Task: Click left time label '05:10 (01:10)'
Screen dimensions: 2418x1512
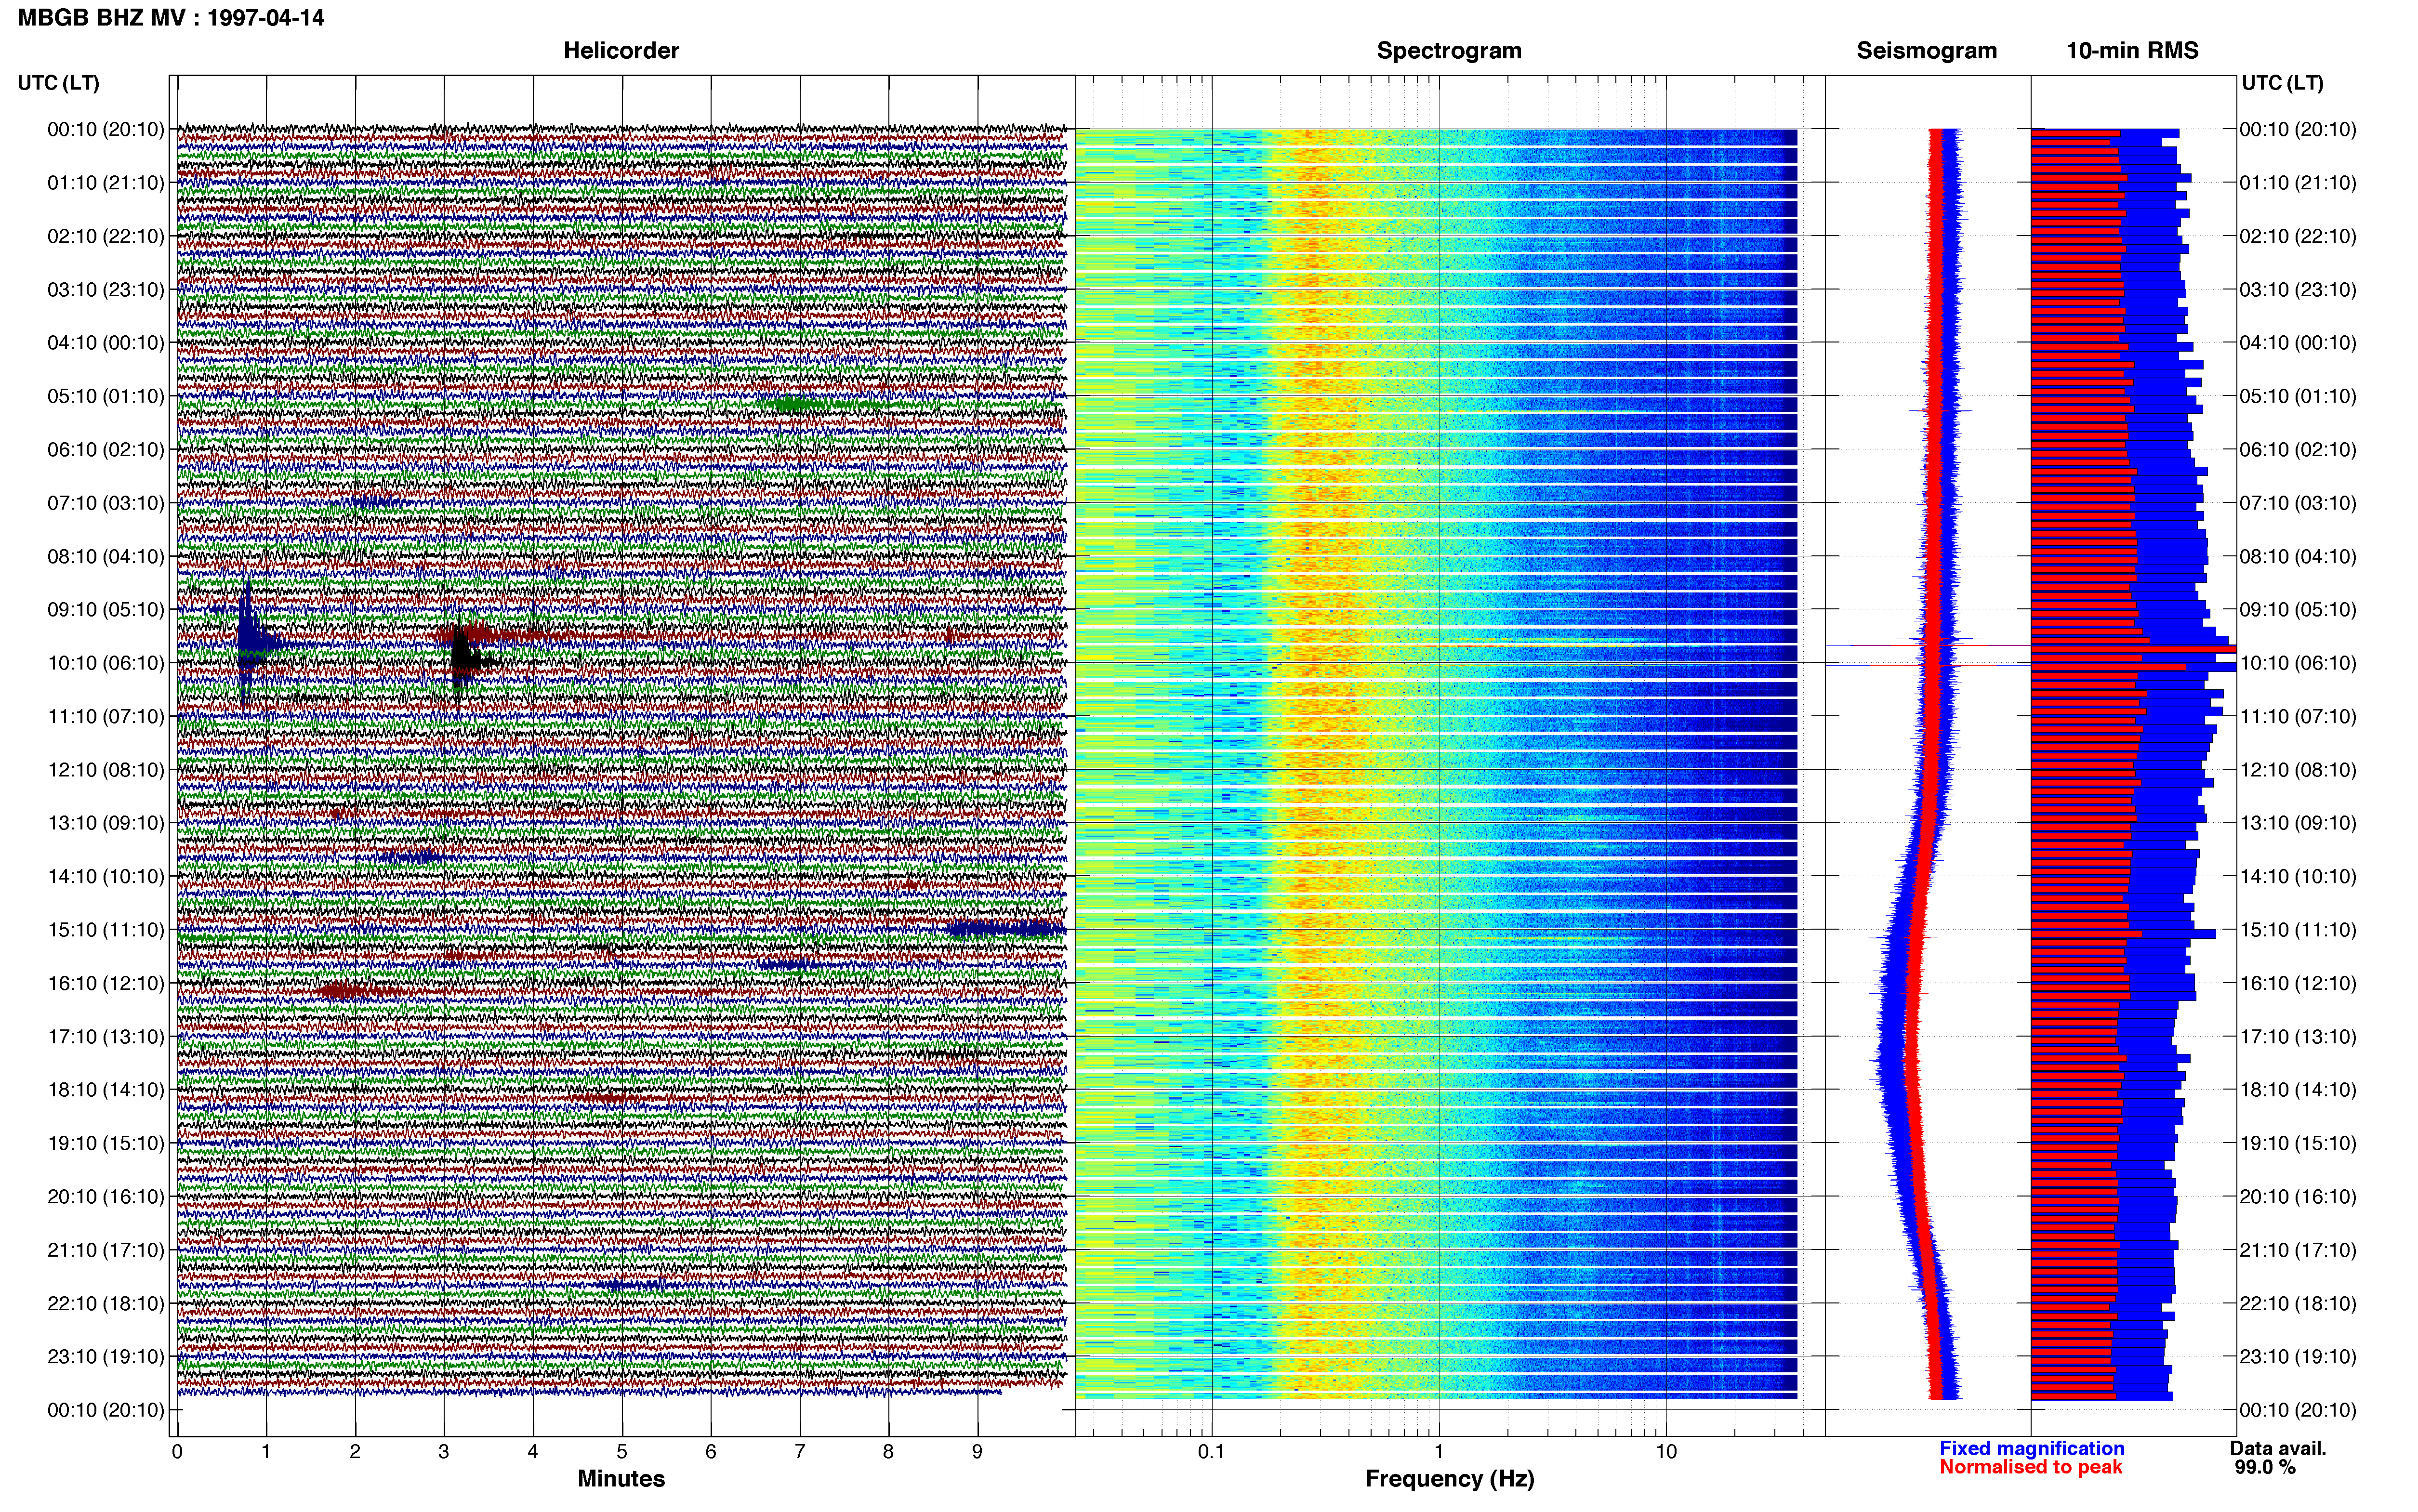Action: tap(106, 396)
